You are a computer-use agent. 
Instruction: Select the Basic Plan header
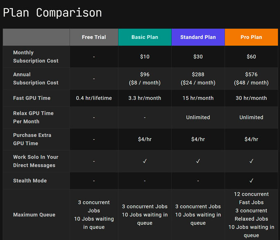(145, 37)
